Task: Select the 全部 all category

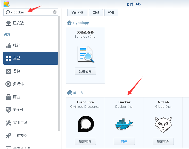Action: pos(31,58)
